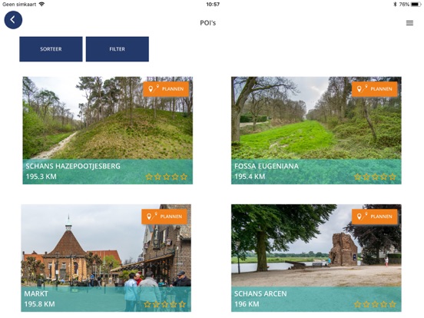The height and width of the screenshot is (318, 424).
Task: Rate Fossa Eugeniana one star
Action: pos(358,177)
